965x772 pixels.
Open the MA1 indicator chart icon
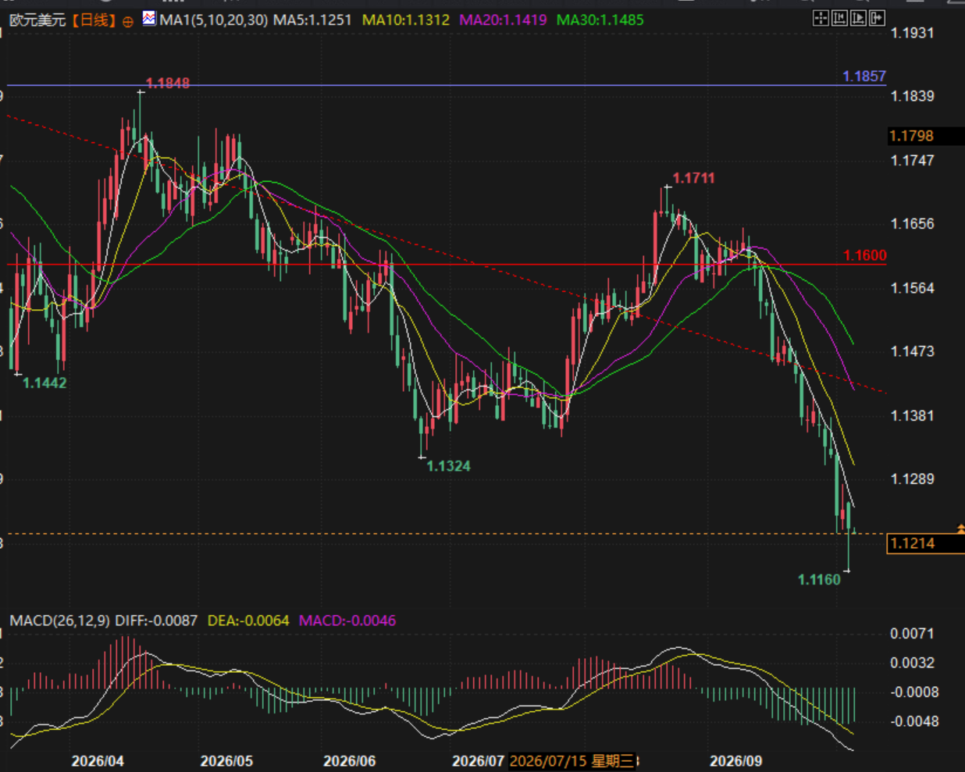pos(149,19)
